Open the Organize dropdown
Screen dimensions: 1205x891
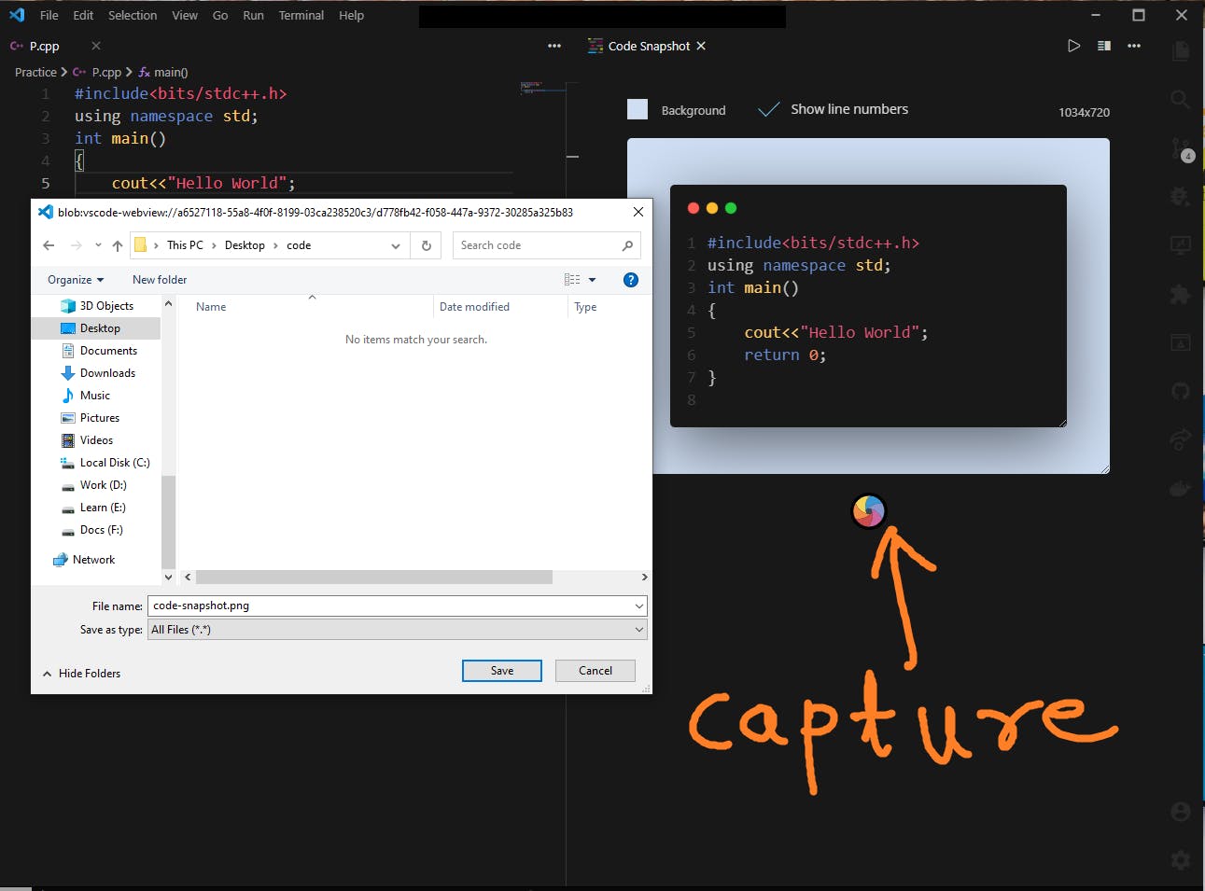pos(76,280)
